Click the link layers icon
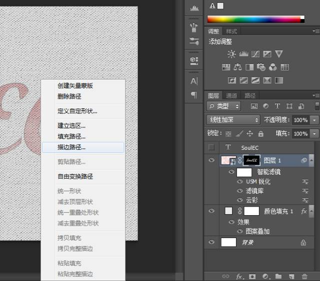 coord(225,277)
